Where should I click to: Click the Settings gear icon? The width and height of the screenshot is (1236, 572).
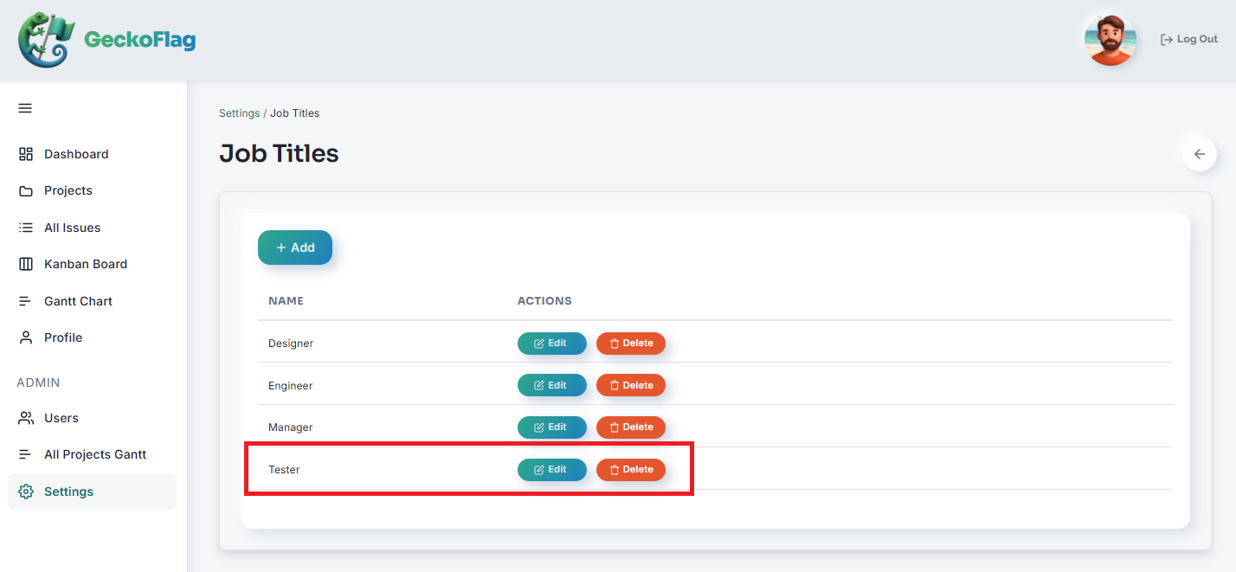click(x=26, y=492)
